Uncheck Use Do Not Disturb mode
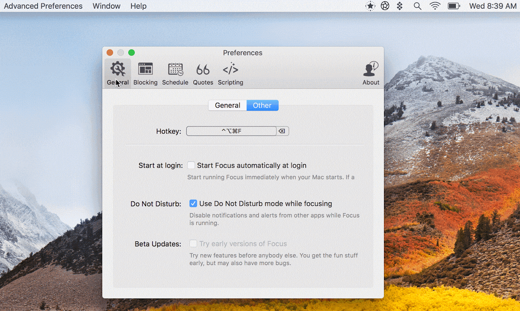Image resolution: width=520 pixels, height=311 pixels. (193, 203)
